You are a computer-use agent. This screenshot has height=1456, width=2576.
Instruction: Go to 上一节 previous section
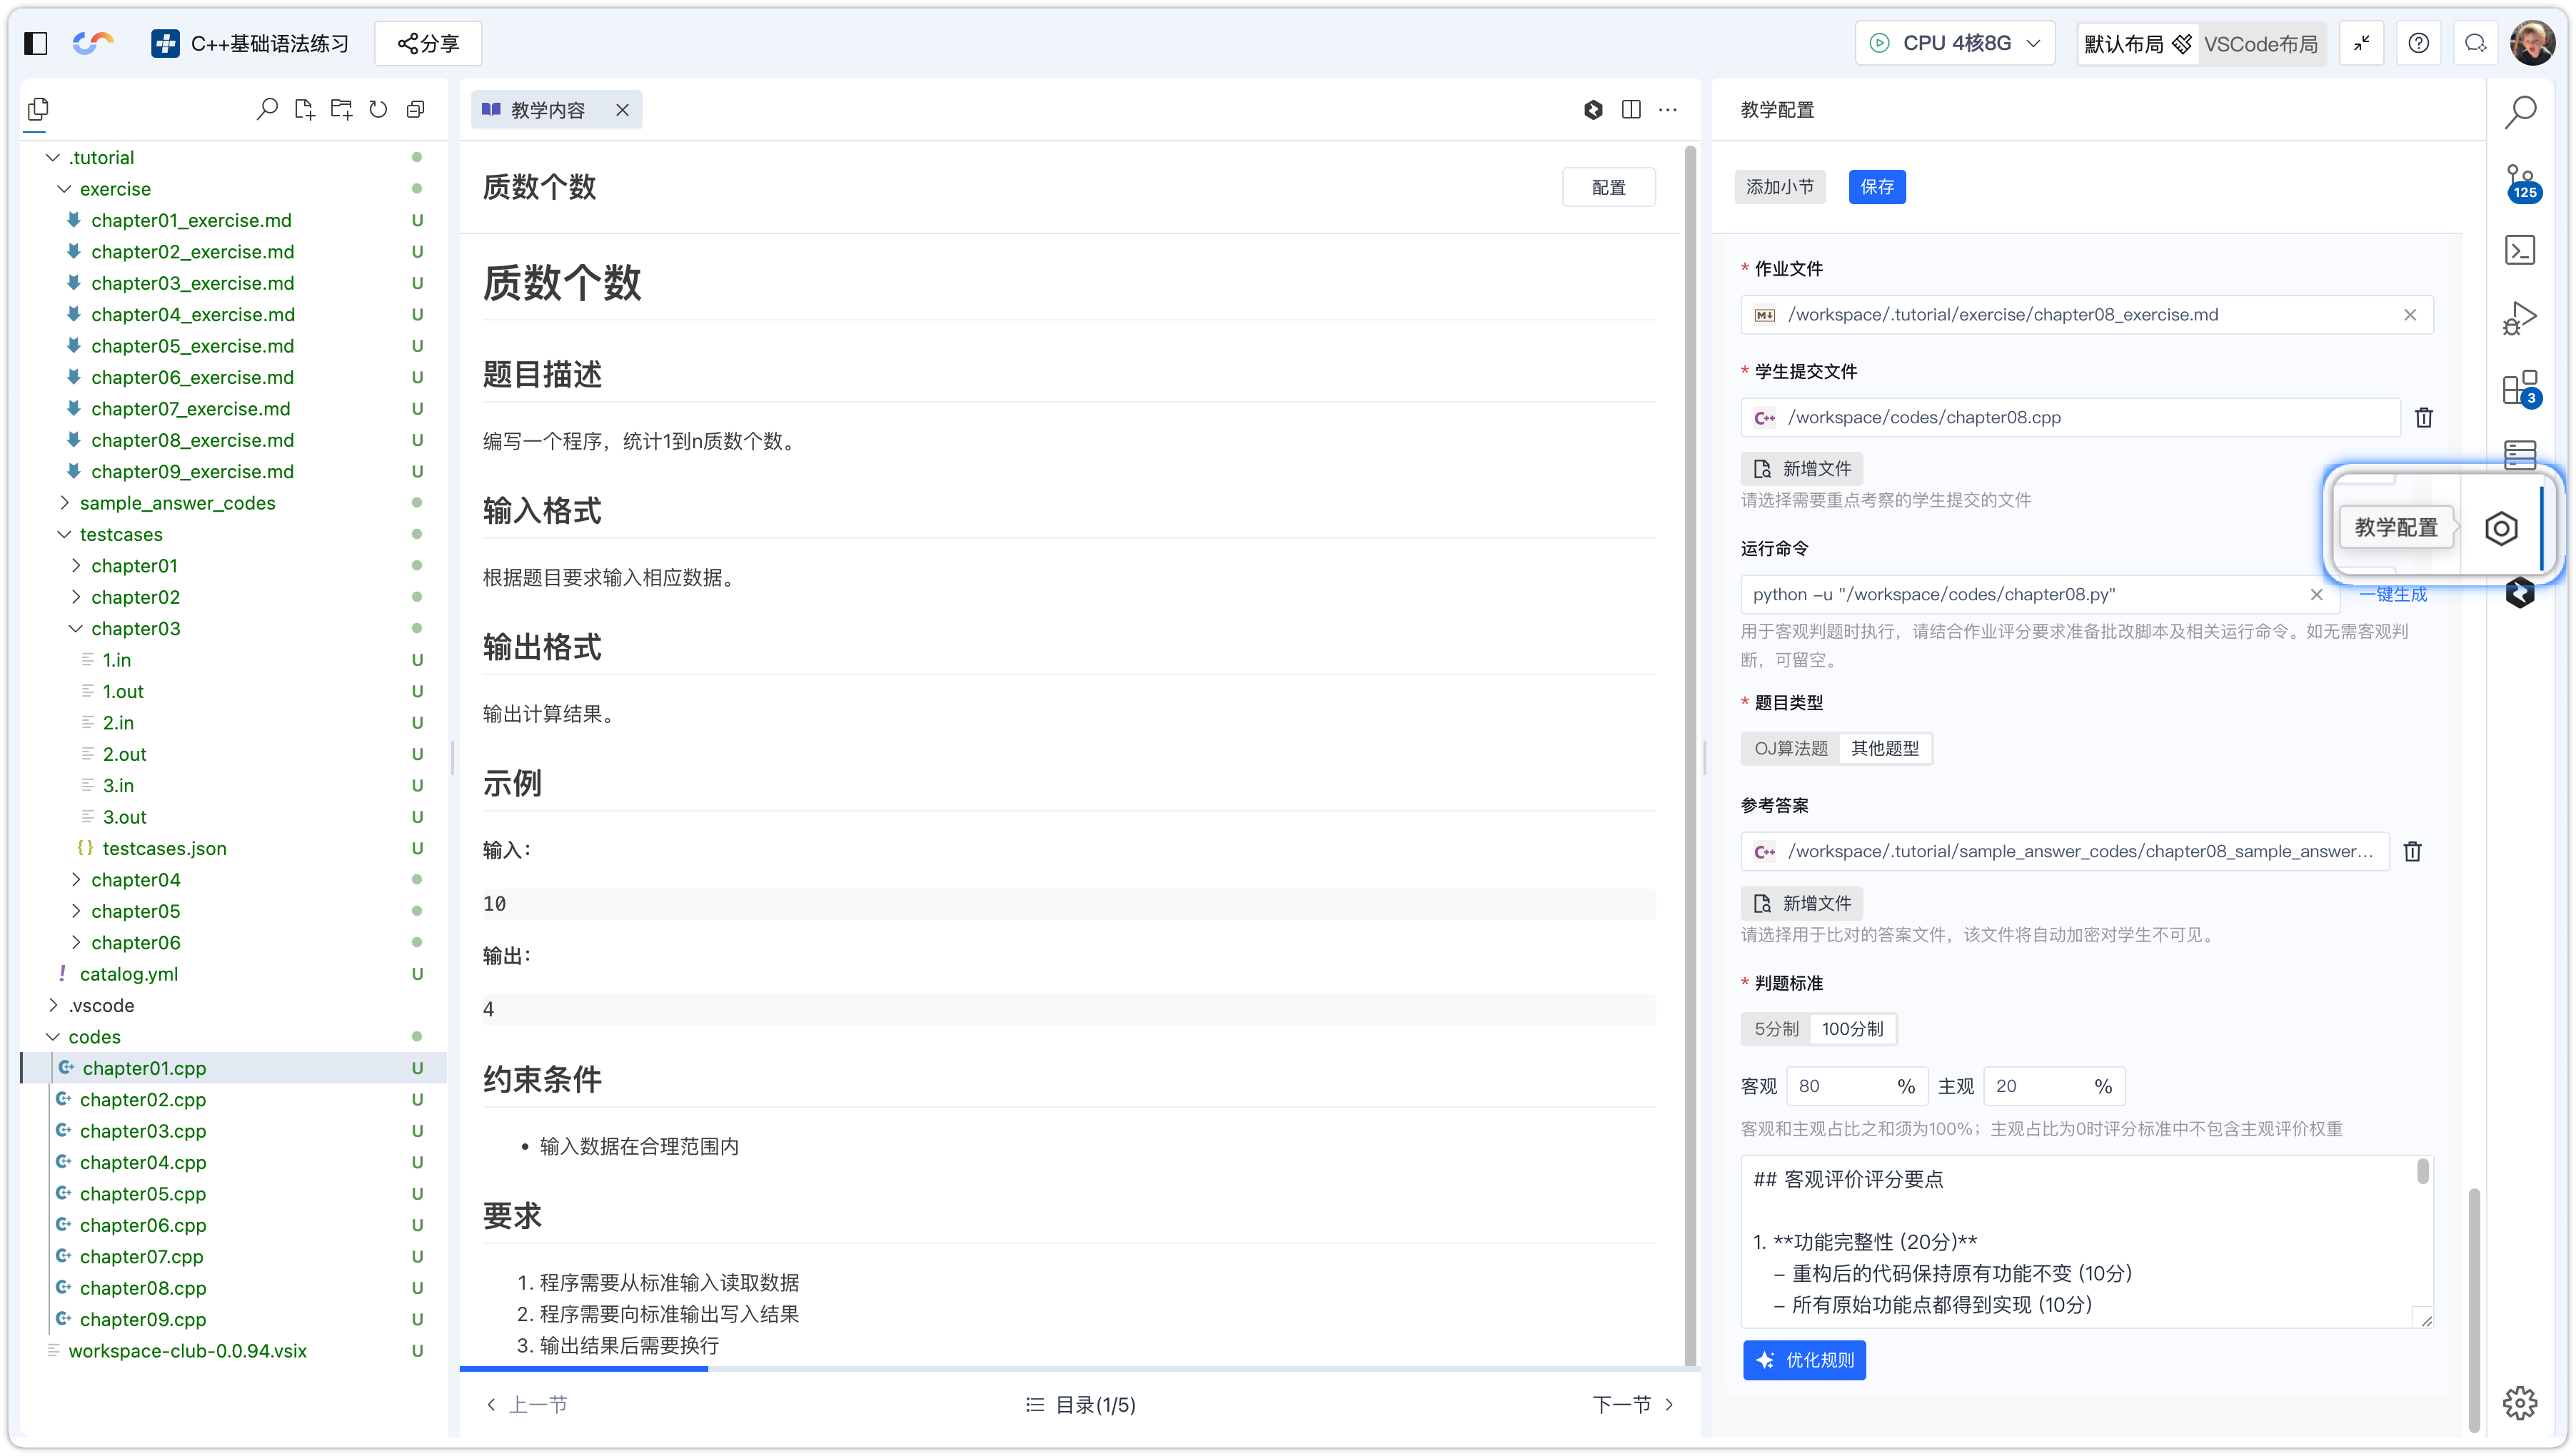pyautogui.click(x=526, y=1405)
